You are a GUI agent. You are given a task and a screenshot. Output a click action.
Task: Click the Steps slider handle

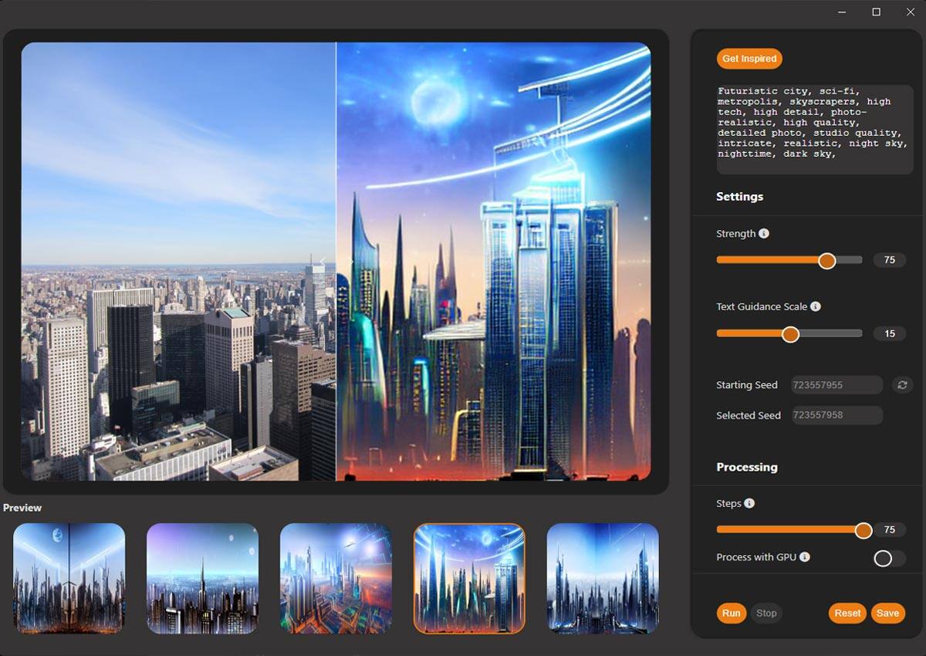pyautogui.click(x=863, y=530)
